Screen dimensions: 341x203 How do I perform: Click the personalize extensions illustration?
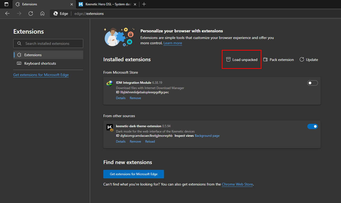pos(119,37)
